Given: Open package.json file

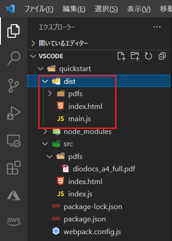Looking at the screenshot, I should coord(85,219).
